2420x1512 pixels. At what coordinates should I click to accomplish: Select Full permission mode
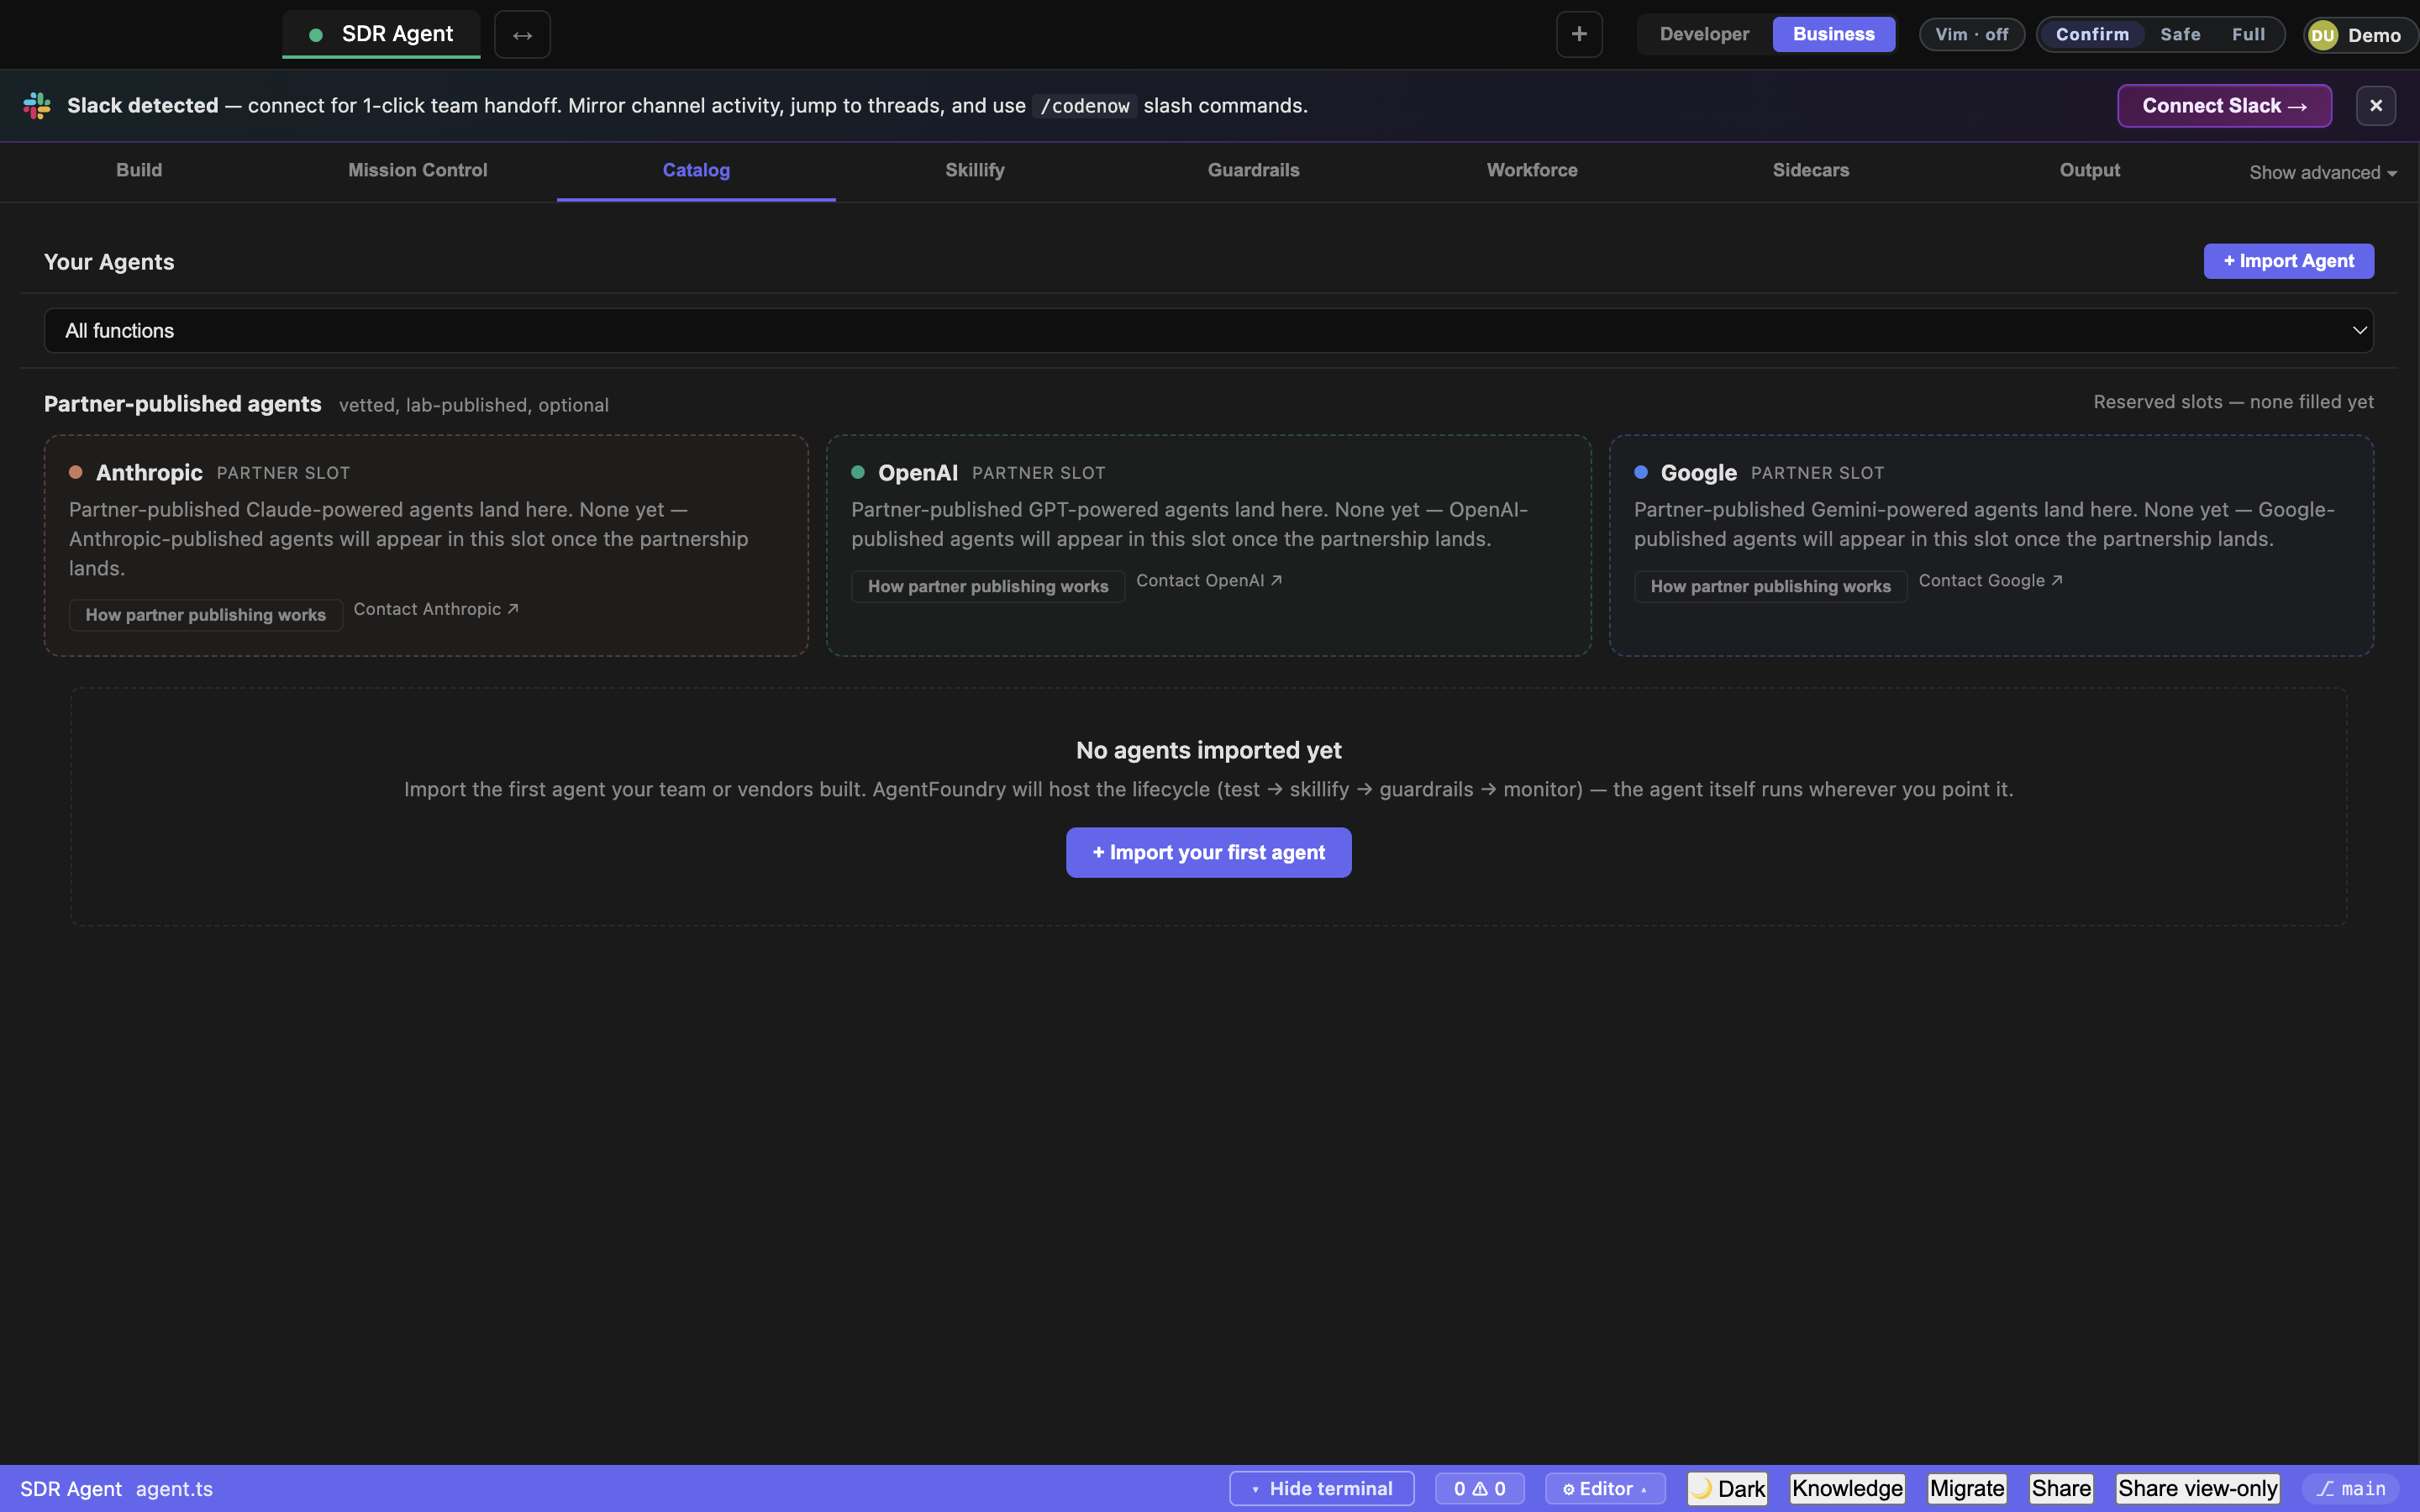point(2248,34)
